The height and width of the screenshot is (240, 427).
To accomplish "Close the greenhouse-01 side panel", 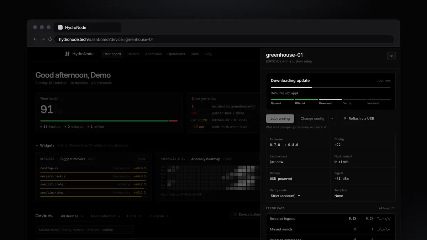I will [x=391, y=56].
